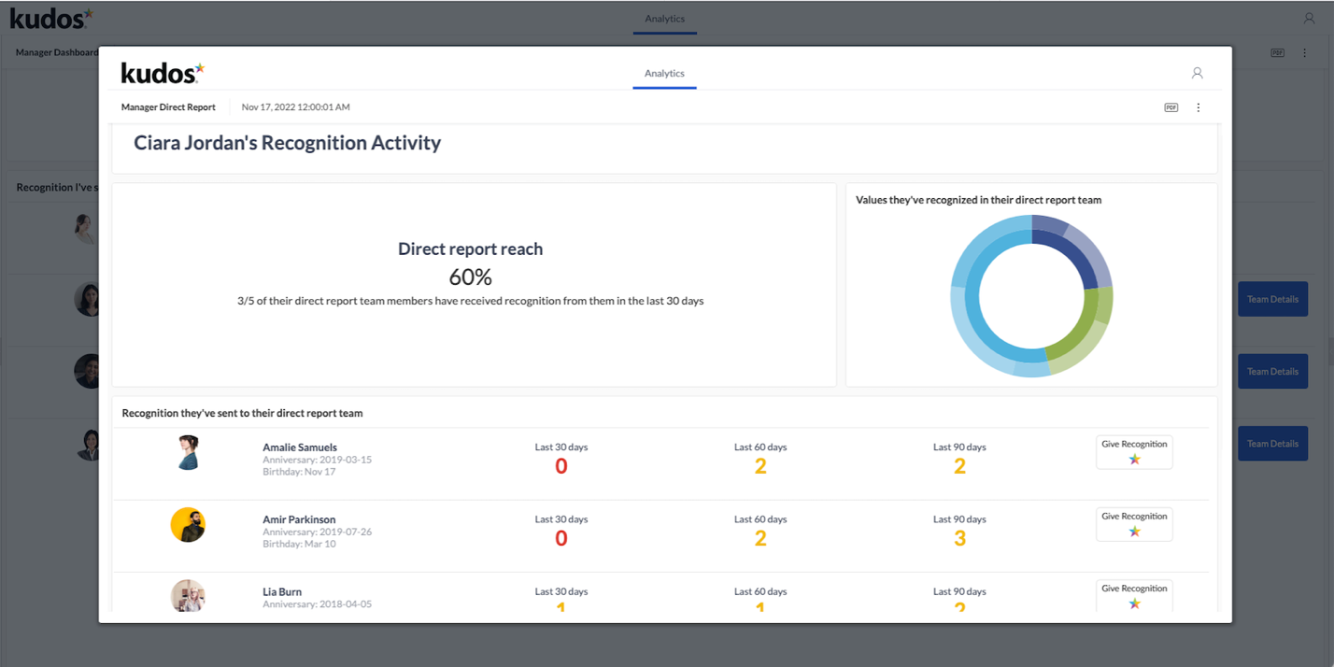Give Recognition to Amir Parkinson
This screenshot has width=1334, height=667.
coord(1134,524)
